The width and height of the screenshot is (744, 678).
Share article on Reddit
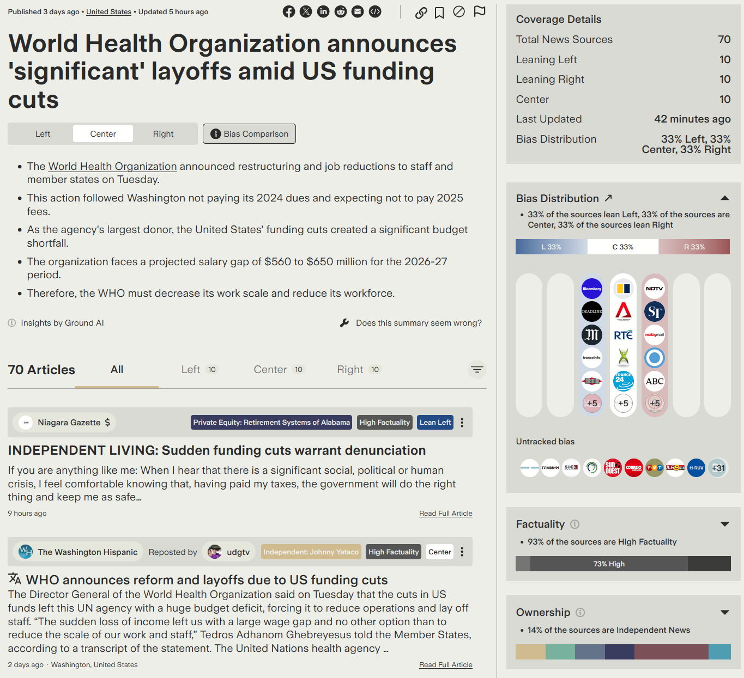(x=341, y=11)
